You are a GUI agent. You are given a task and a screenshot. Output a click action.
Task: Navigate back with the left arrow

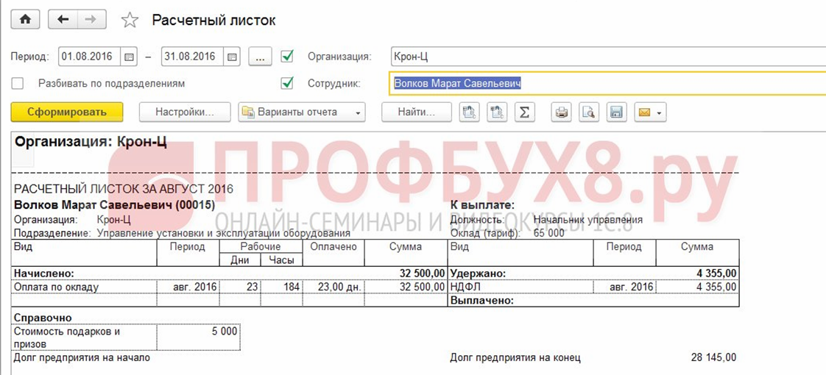[63, 19]
